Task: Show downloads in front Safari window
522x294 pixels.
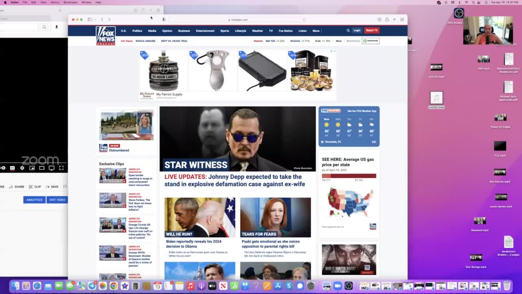Action: (x=379, y=20)
